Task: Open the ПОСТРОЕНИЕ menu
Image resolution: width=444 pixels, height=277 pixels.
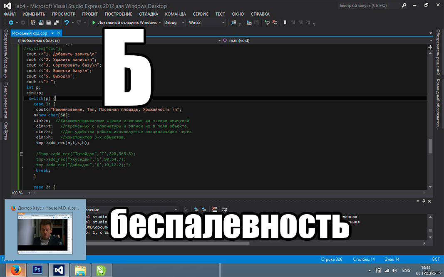Action: tap(118, 14)
